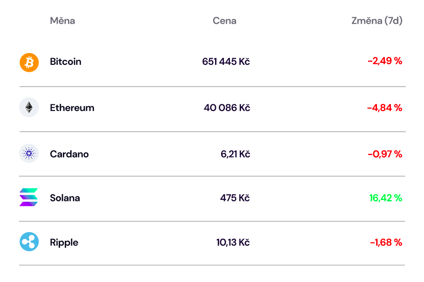Click the Solana gradient logo icon
424x282 pixels.
pyautogui.click(x=29, y=197)
